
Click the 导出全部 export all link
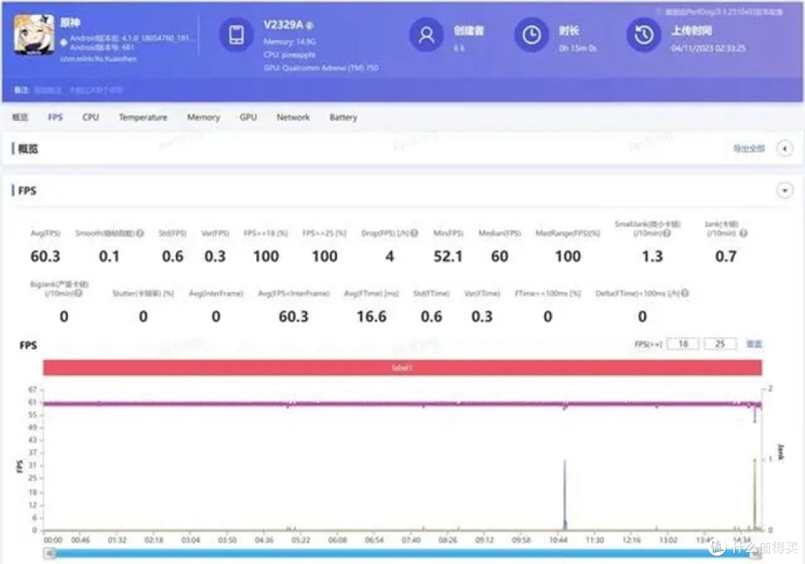[x=748, y=148]
